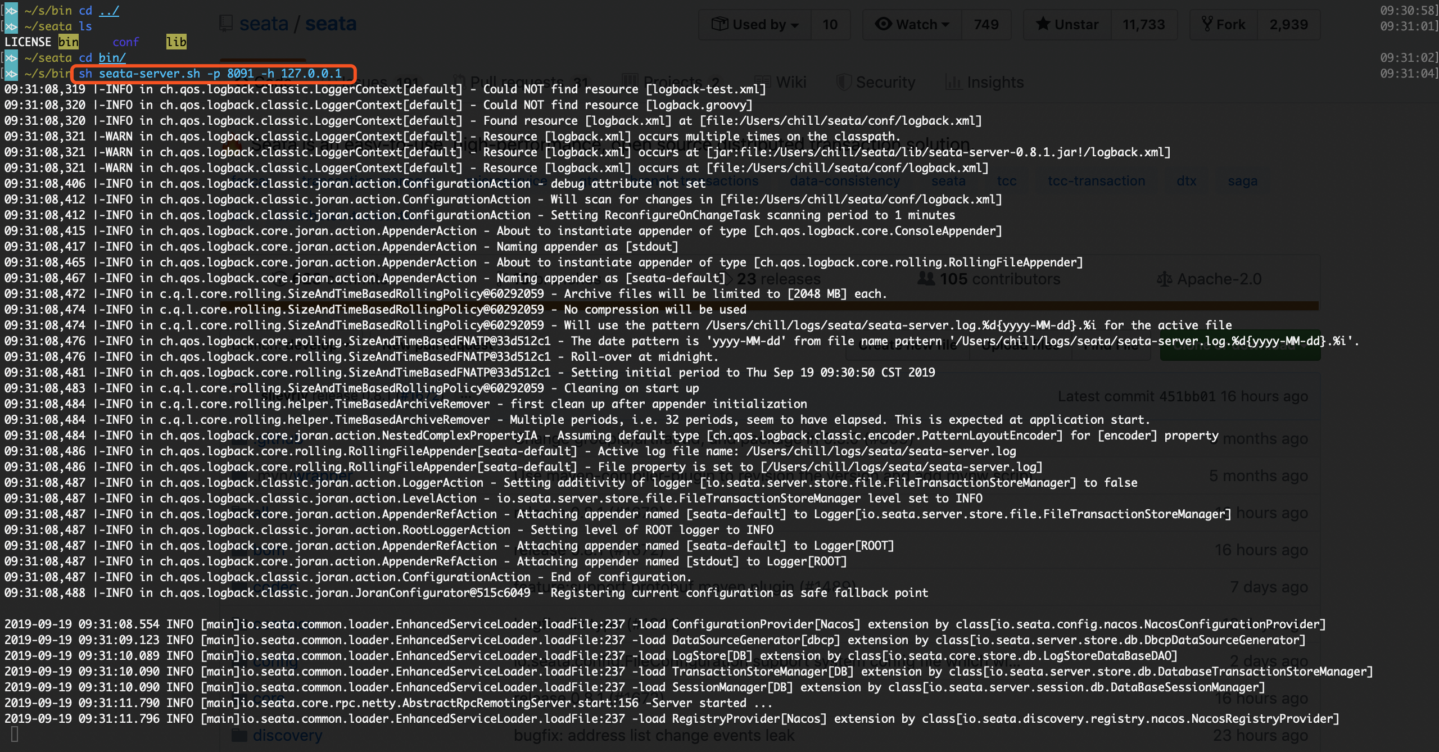Open the tcc-transaction topic tag
The image size is (1439, 752).
[x=1096, y=181]
